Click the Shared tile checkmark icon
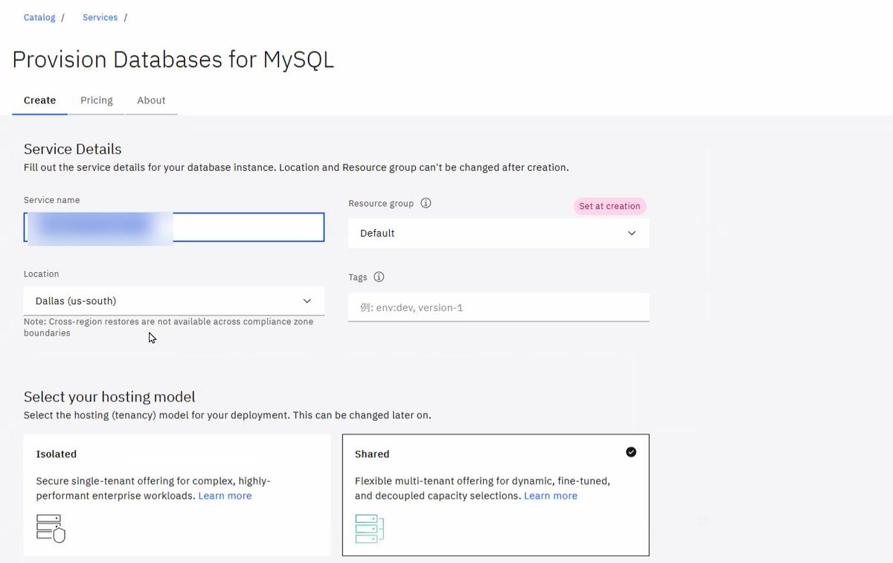The height and width of the screenshot is (563, 893). pos(631,451)
